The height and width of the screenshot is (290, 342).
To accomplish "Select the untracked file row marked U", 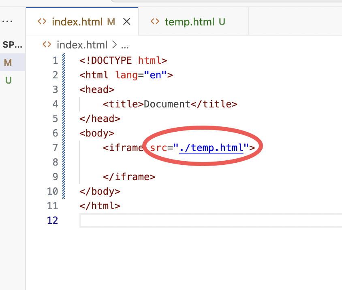I will [x=13, y=80].
